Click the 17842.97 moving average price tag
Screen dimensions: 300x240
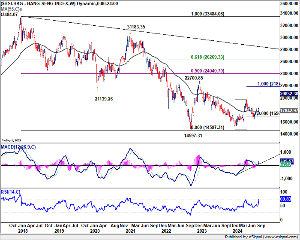pos(289,110)
